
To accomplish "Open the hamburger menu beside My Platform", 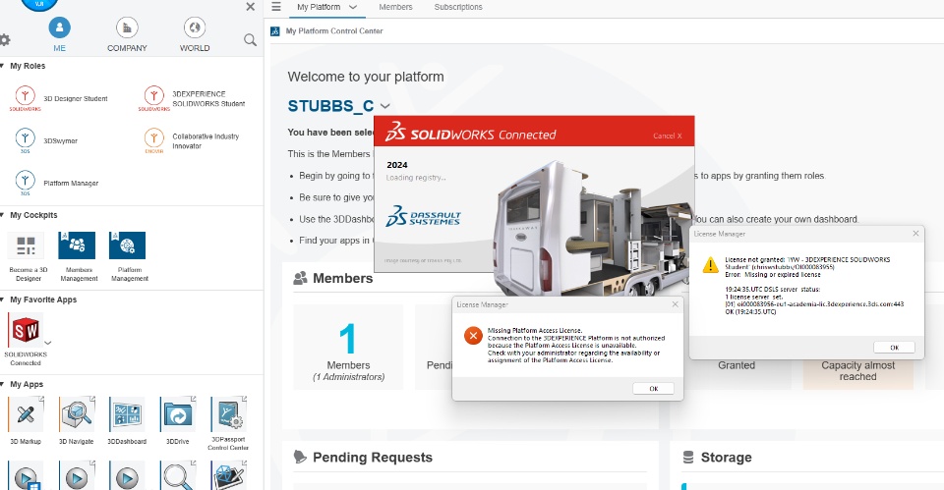I will pos(276,7).
